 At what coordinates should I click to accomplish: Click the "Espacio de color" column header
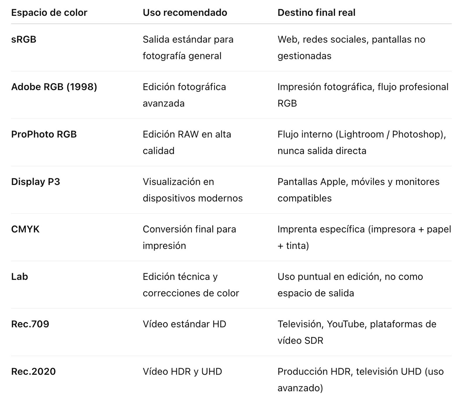[49, 13]
